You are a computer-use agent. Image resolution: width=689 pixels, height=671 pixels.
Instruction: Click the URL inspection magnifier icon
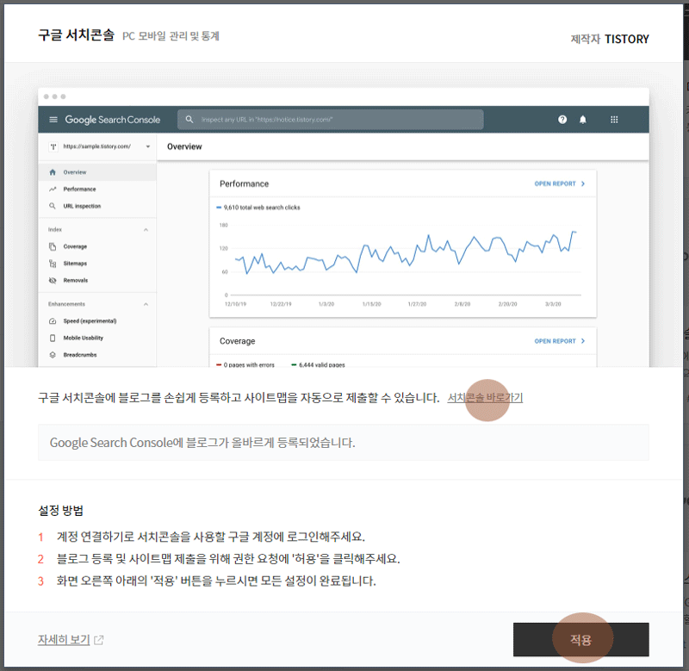point(53,206)
